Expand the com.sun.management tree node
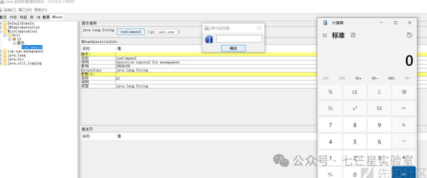This screenshot has height=178, width=427. tap(1, 51)
